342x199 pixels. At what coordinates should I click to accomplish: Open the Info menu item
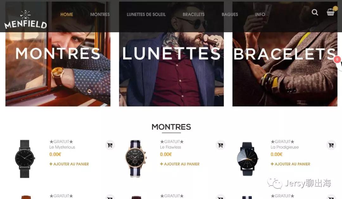click(x=260, y=14)
